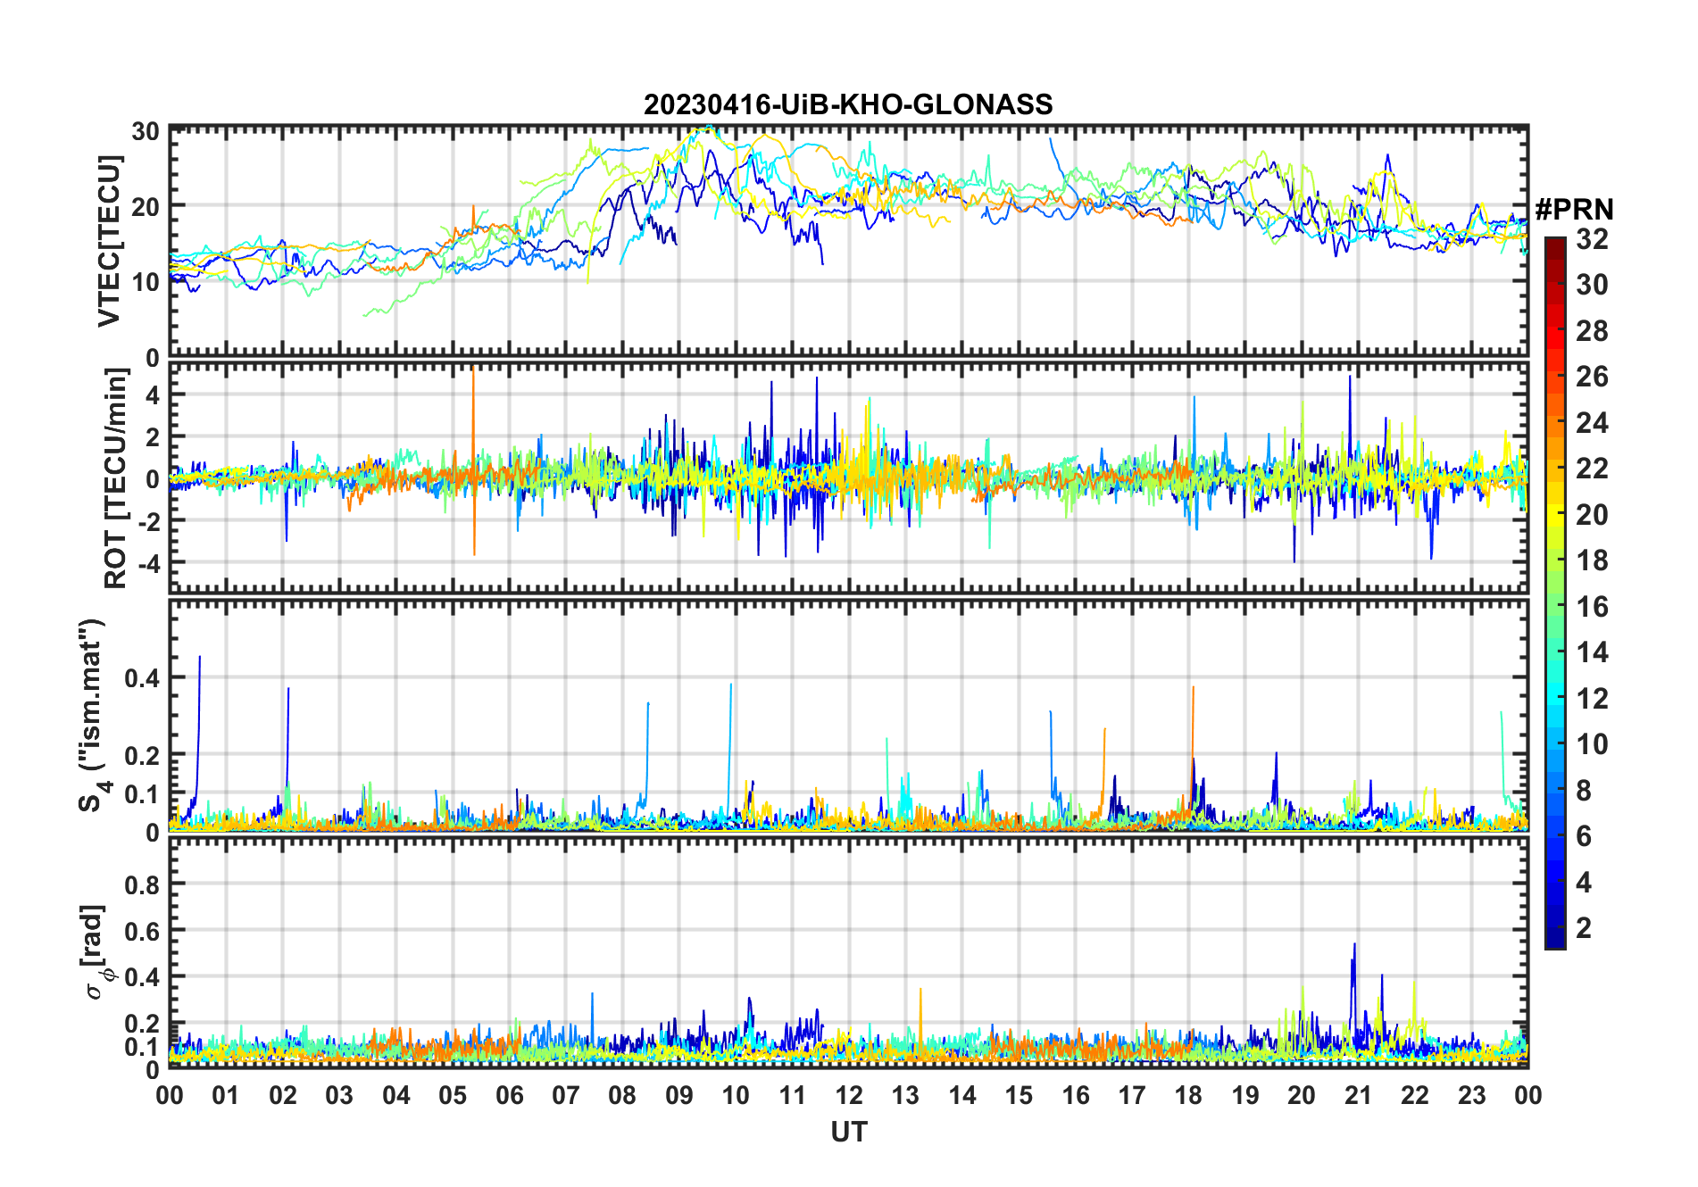Click the x-axis tick label 18

[x=1188, y=1095]
